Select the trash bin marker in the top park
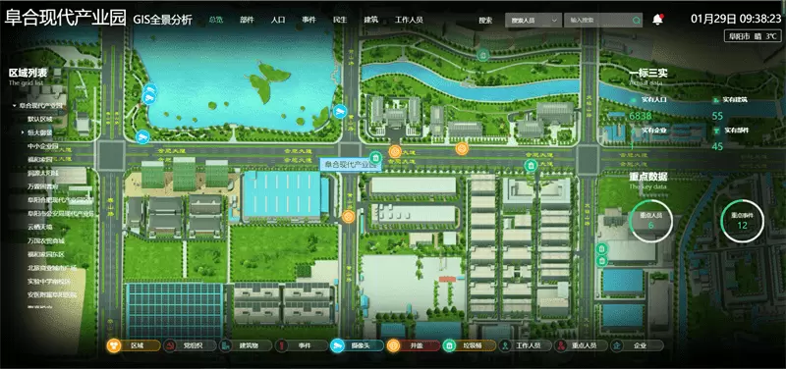 tap(482, 55)
